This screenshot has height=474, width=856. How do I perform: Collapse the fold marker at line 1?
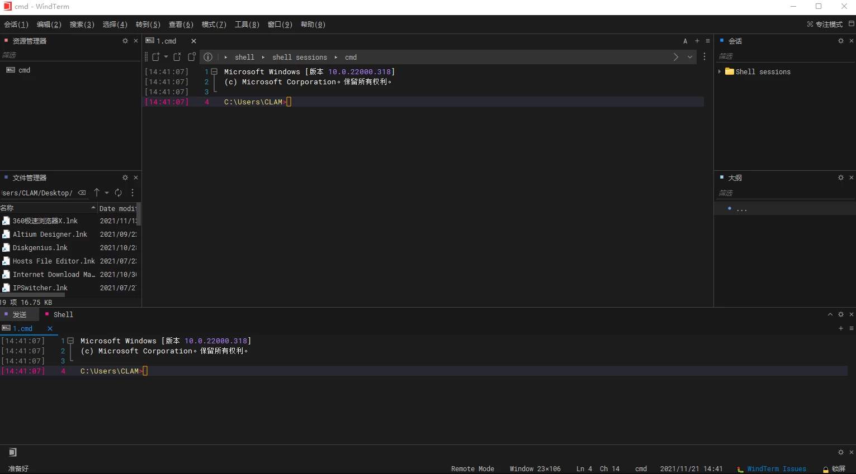(214, 71)
